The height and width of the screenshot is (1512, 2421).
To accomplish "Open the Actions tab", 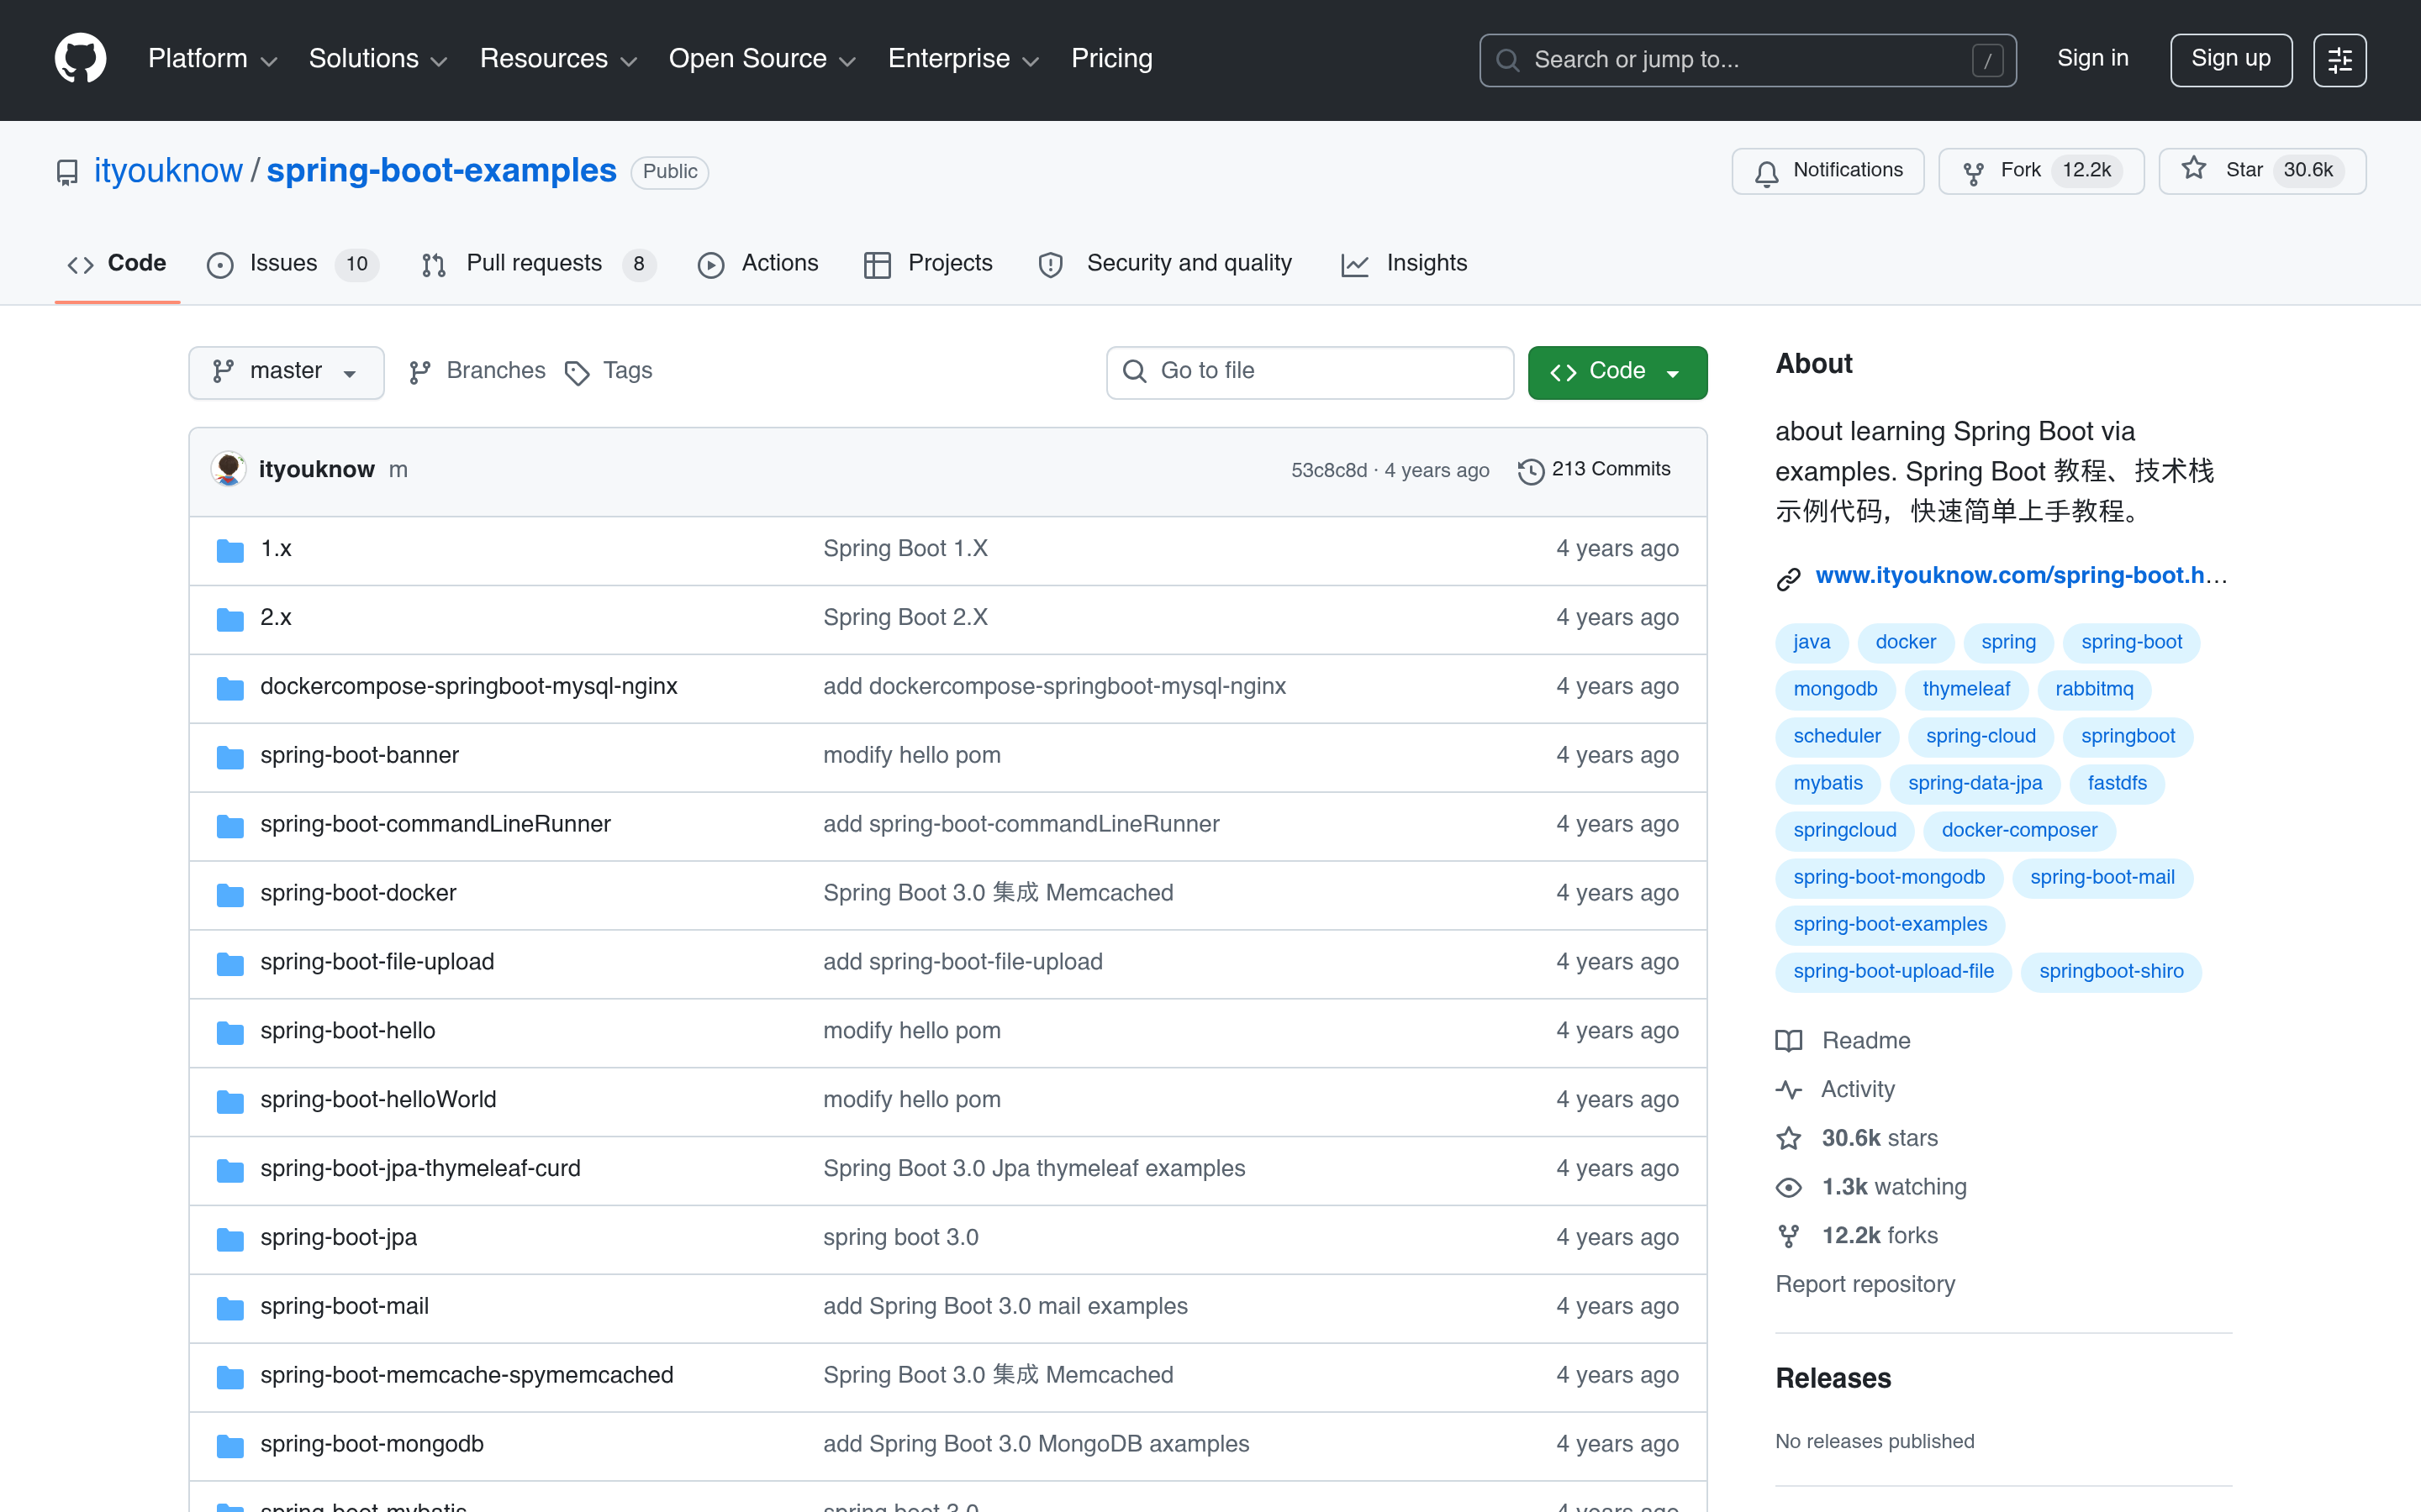I will 758,264.
